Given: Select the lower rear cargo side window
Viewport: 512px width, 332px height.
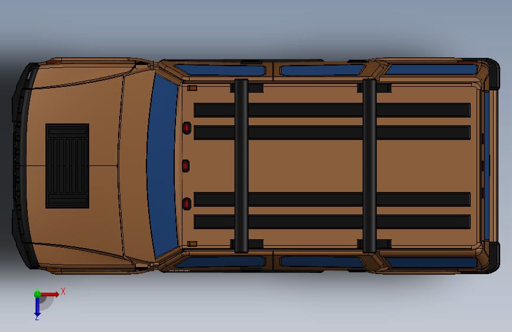Looking at the screenshot, I should pyautogui.click(x=431, y=262).
